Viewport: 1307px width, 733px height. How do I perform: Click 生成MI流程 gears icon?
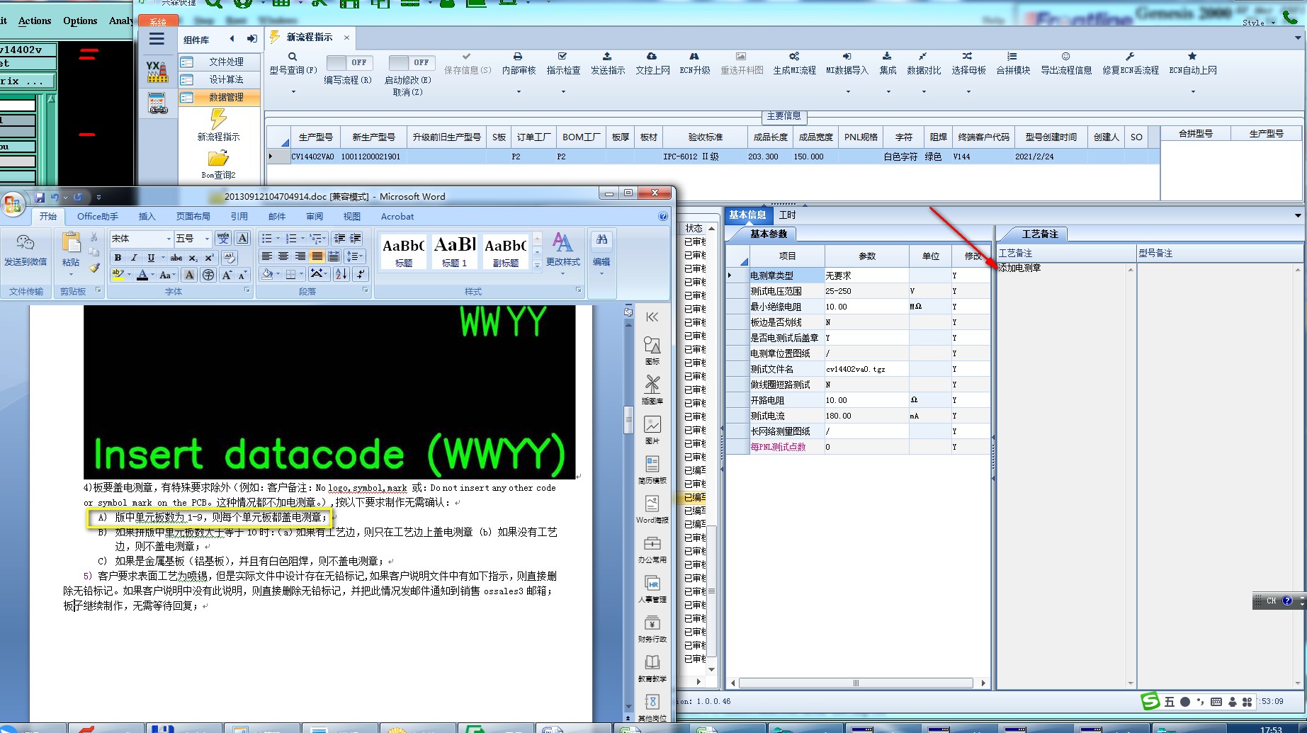pos(794,57)
